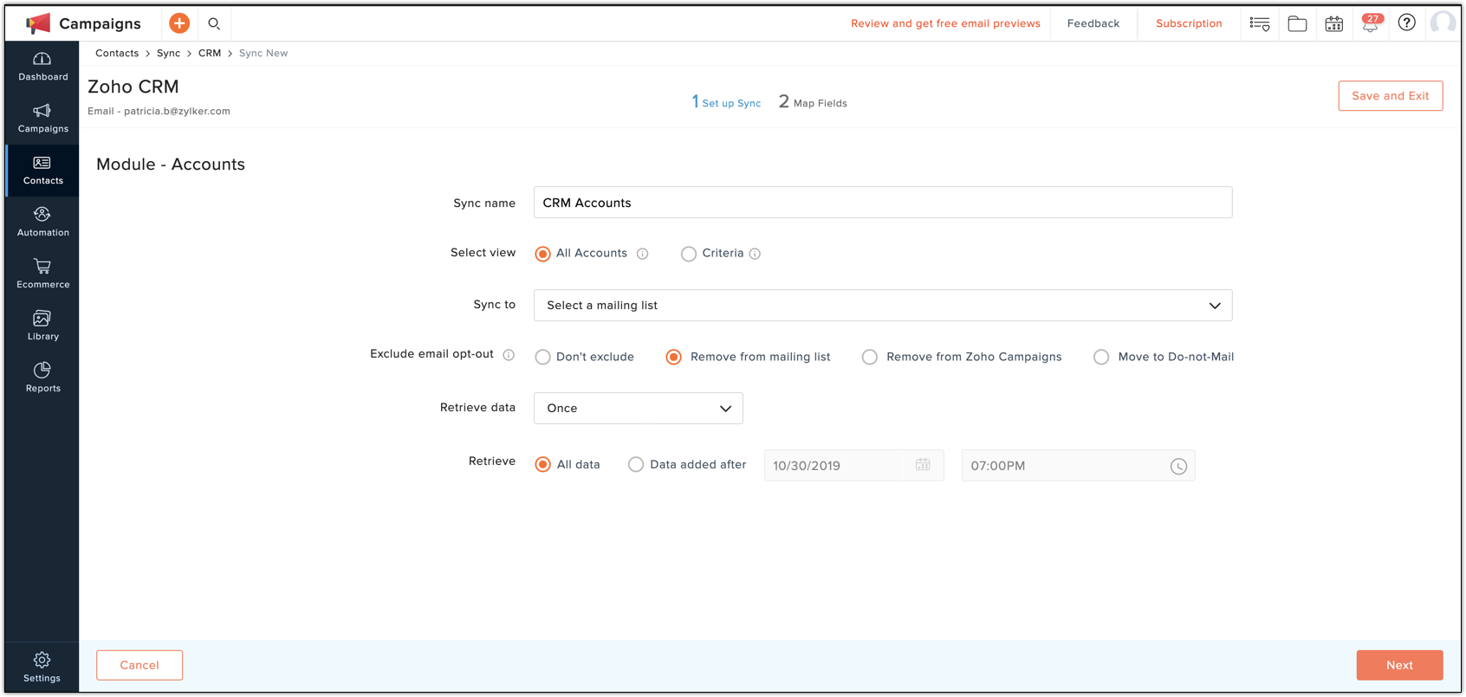Open the folder icon in top bar
This screenshot has width=1466, height=697.
tap(1297, 23)
